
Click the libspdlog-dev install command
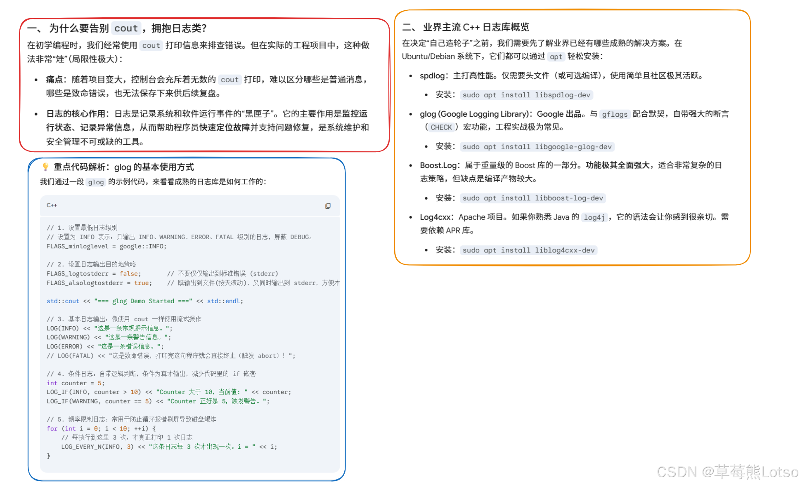(x=526, y=95)
